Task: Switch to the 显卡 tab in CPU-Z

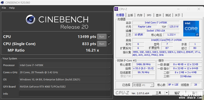Action: (159, 15)
